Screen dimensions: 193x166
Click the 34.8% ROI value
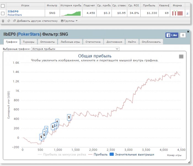pos(134,13)
